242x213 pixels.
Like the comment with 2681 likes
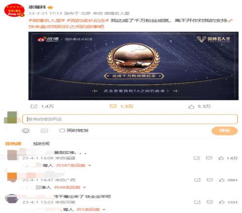click(x=222, y=180)
